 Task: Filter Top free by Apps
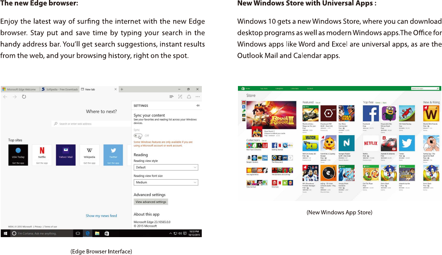click(385, 102)
